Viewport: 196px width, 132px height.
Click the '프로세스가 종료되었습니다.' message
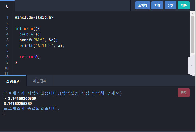31,108
